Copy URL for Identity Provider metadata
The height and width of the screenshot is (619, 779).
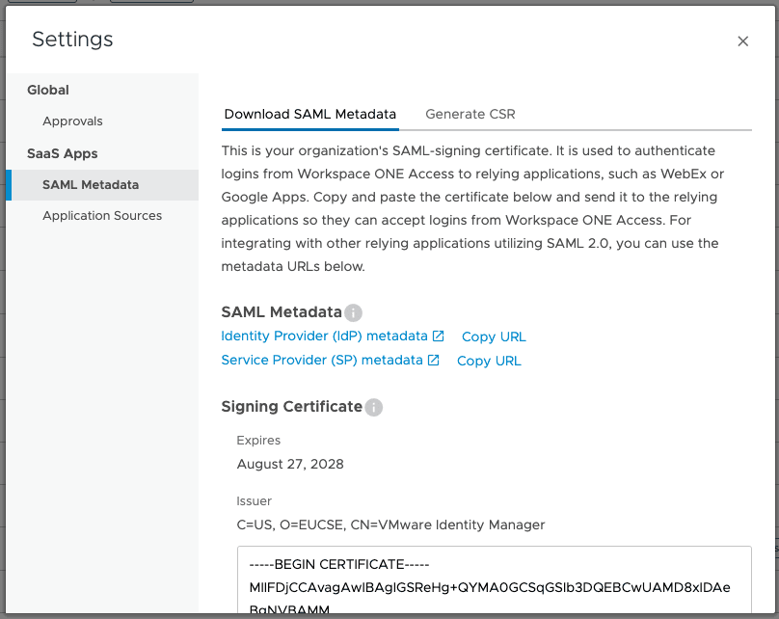pyautogui.click(x=494, y=336)
